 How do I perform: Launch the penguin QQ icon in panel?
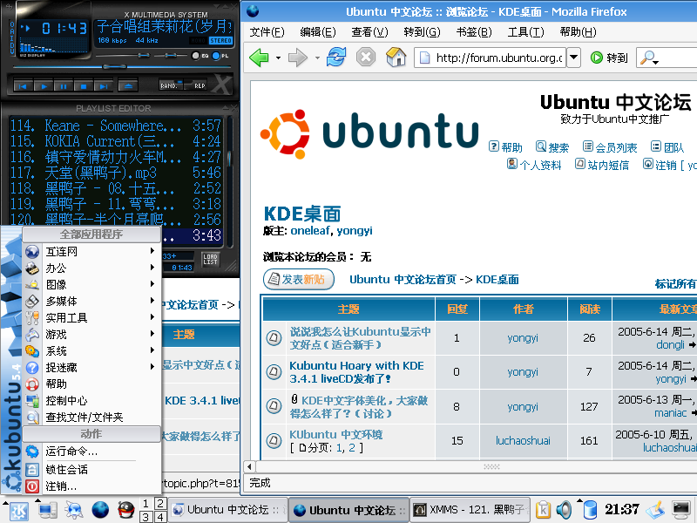126,510
